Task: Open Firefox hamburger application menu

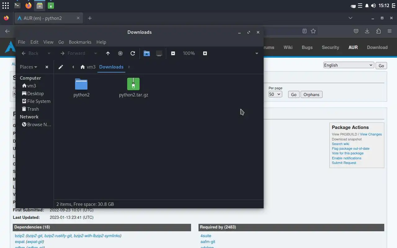Action: (390, 31)
